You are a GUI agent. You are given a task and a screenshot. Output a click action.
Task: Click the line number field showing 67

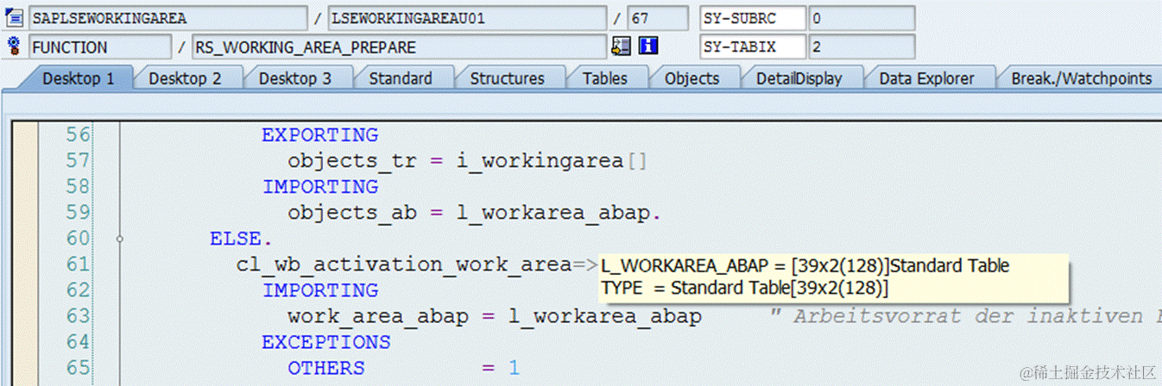[657, 18]
